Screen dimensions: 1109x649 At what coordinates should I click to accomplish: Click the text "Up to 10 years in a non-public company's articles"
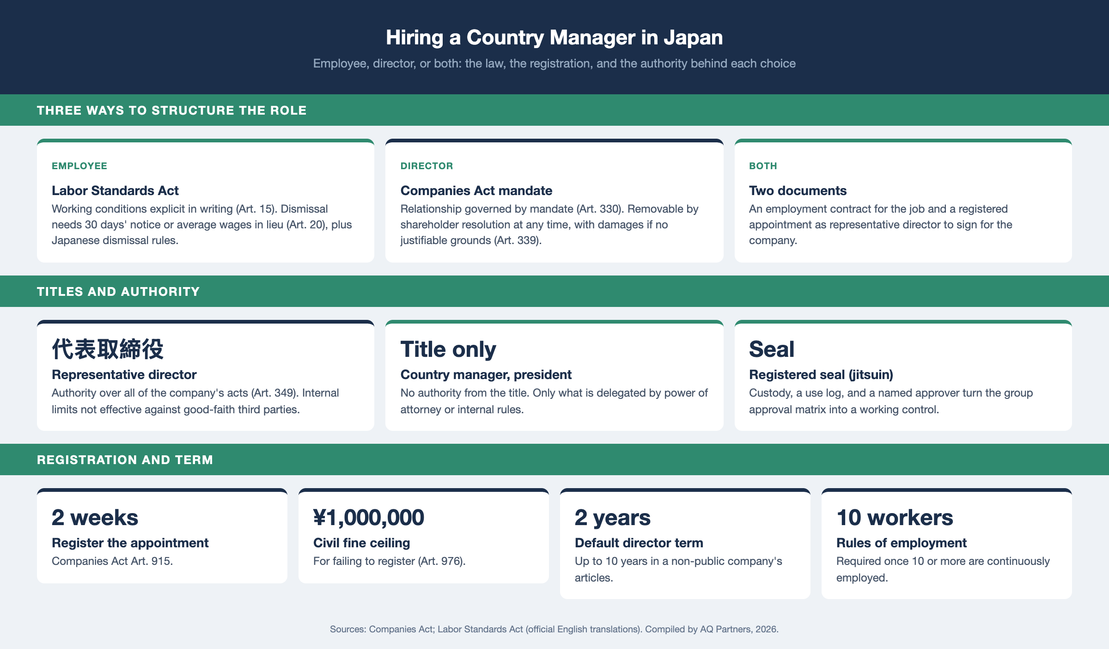(x=678, y=569)
